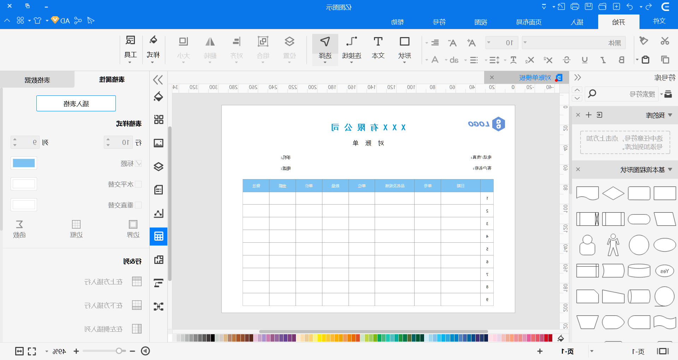Click the fit-to-width icon in status bar

click(x=19, y=351)
